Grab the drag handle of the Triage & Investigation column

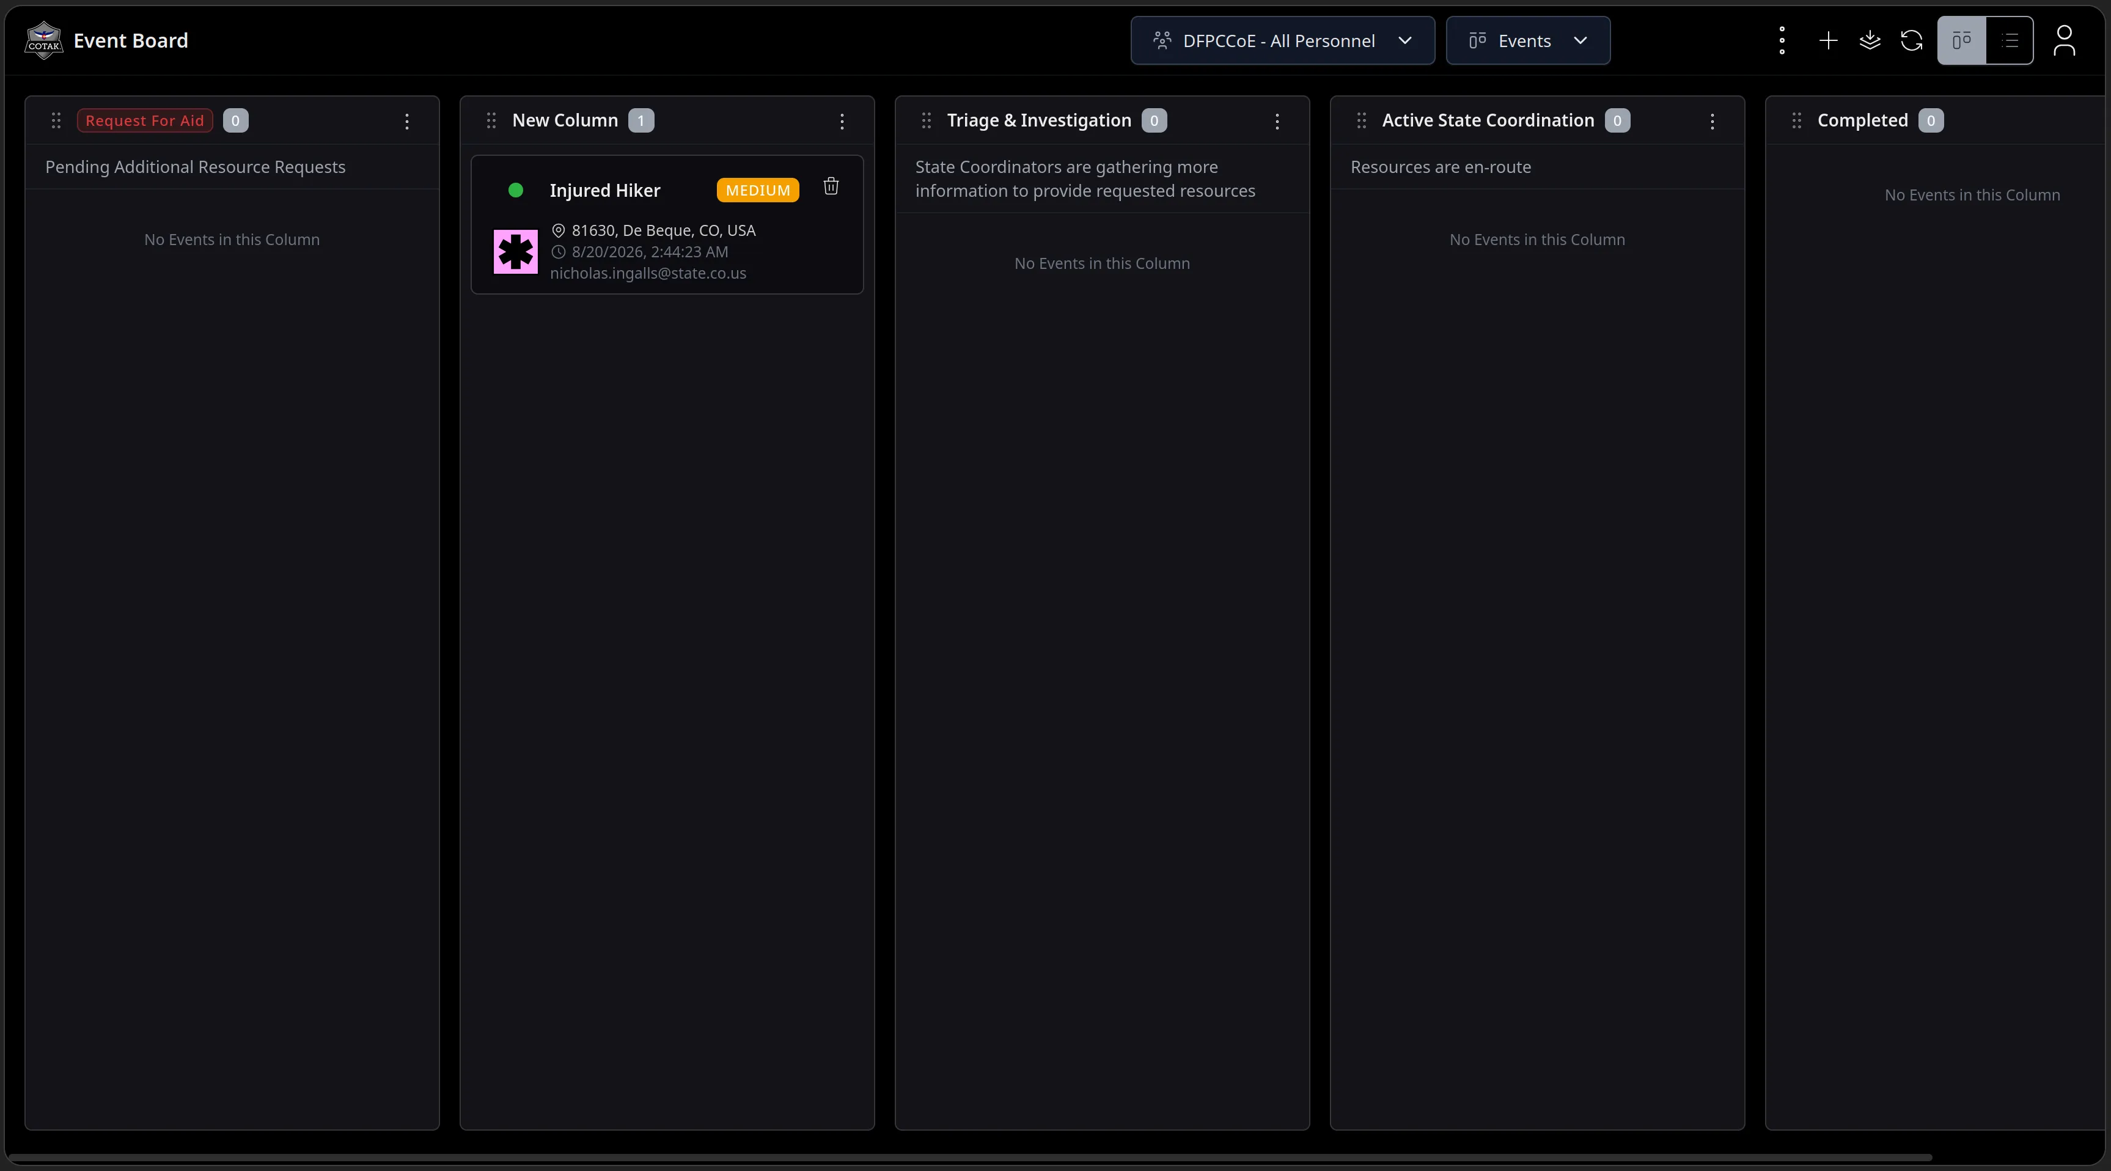[926, 120]
